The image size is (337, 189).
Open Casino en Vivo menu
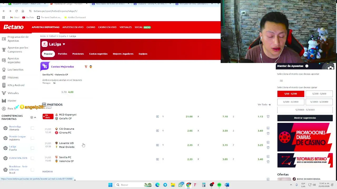tap(107, 27)
